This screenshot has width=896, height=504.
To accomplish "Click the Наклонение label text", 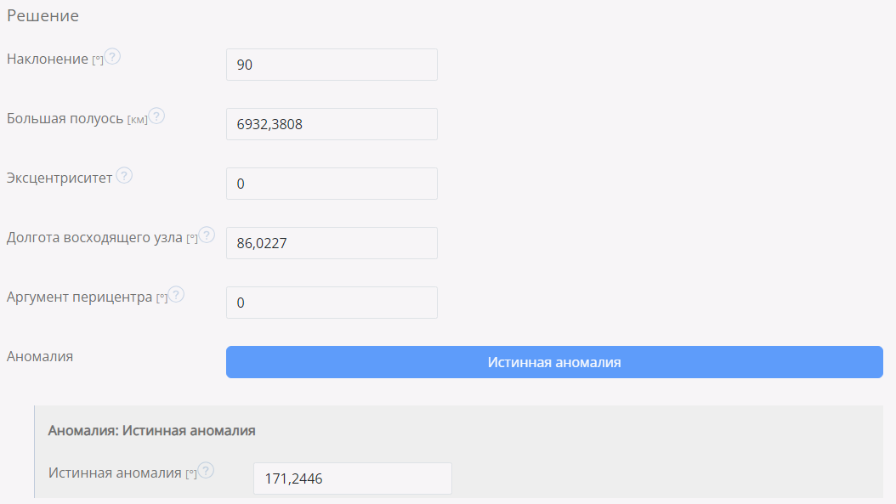I will pos(48,59).
